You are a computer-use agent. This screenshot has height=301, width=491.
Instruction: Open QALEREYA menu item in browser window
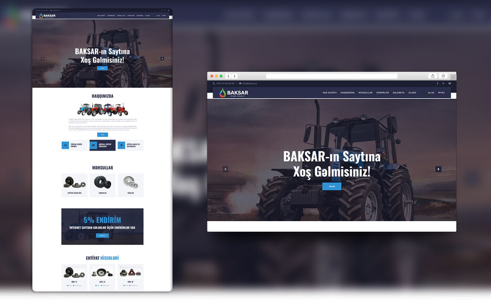398,92
